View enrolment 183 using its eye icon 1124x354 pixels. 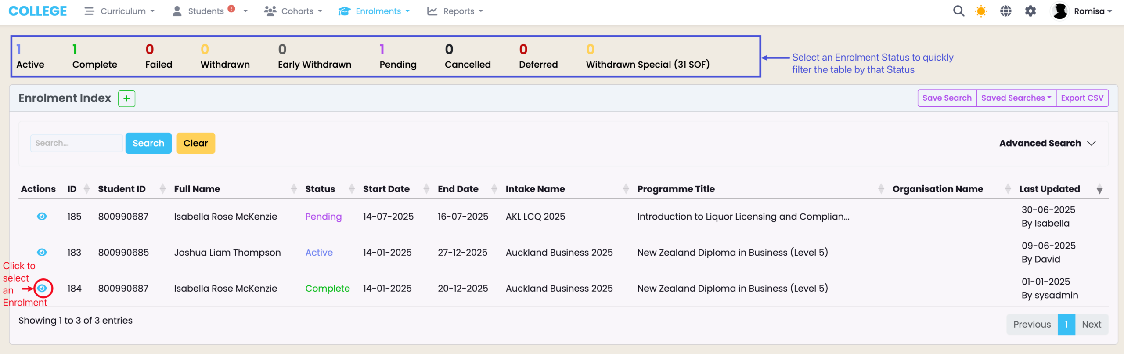[x=42, y=253]
